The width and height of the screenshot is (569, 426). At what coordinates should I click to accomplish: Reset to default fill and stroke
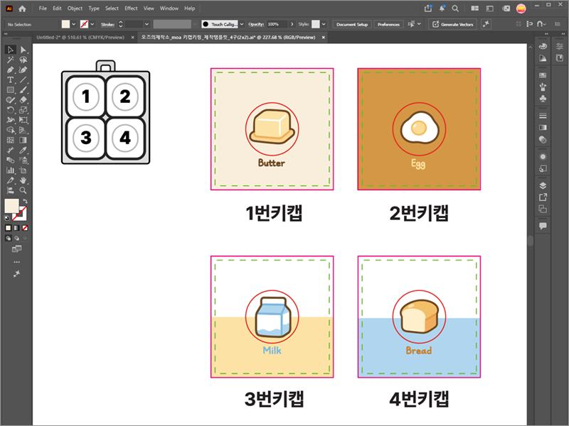click(x=7, y=218)
